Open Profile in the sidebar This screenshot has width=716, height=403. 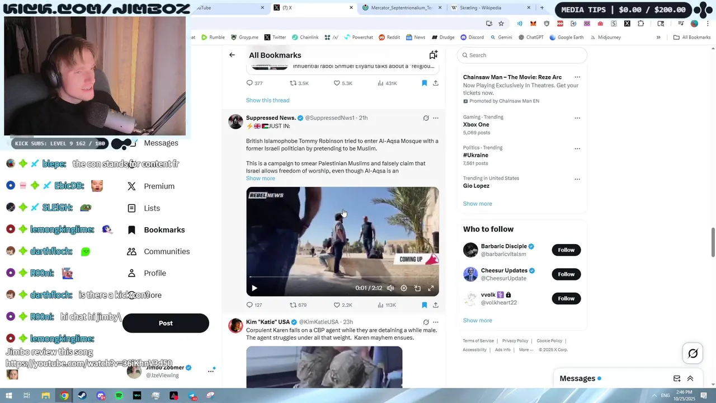[x=147, y=273]
